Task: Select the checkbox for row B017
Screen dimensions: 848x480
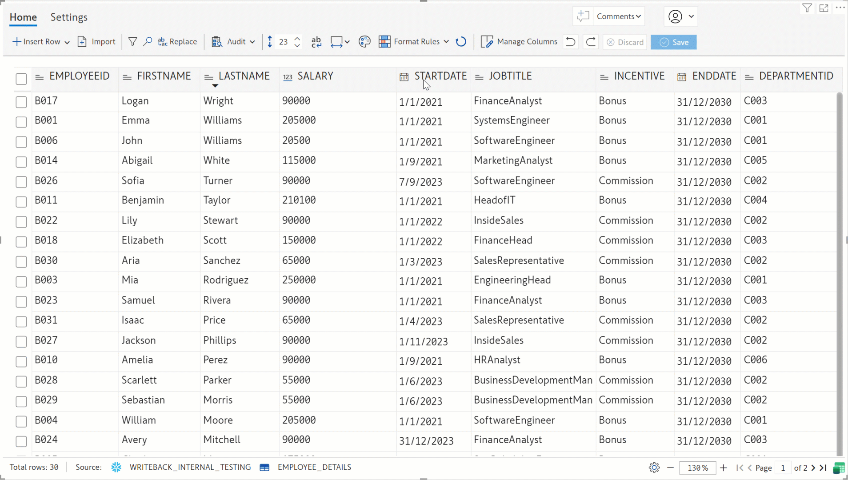Action: pyautogui.click(x=21, y=102)
